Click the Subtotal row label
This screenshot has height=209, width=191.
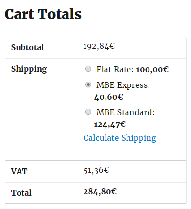(27, 47)
